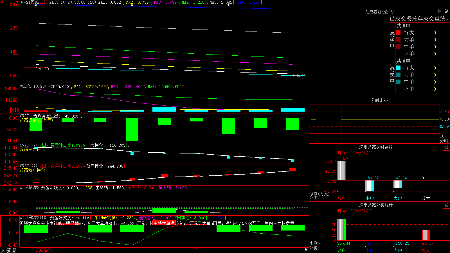The width and height of the screenshot is (450, 253).
Task: Click the 大智慧 logo in bottom corner
Action: pyautogui.click(x=9, y=250)
